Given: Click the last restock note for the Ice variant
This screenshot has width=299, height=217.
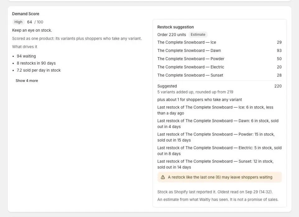Looking at the screenshot, I should click(215, 110).
